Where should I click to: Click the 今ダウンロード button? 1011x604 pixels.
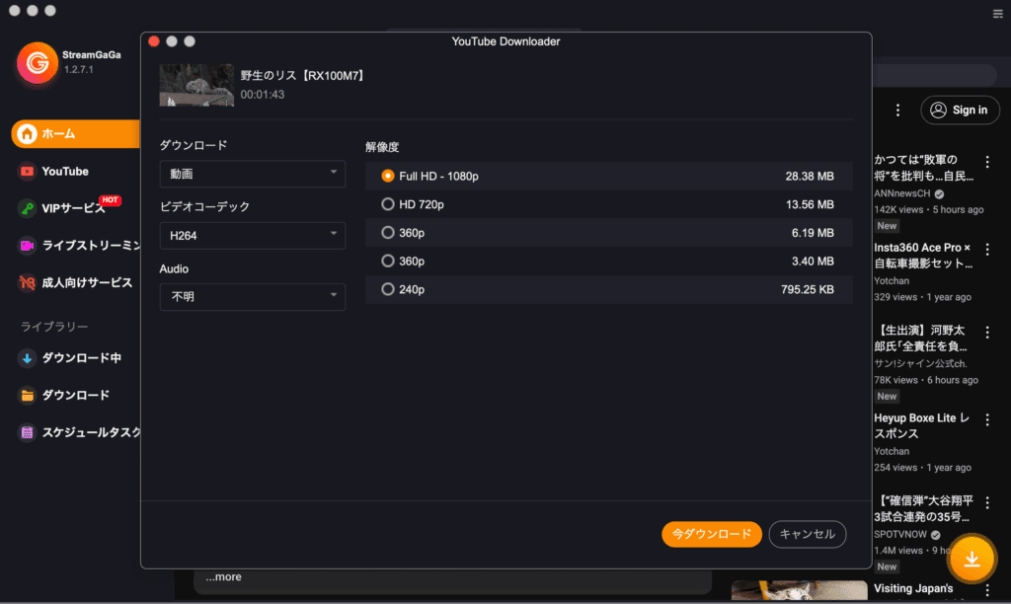(x=711, y=534)
